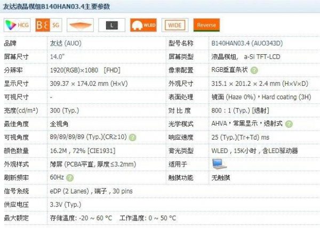Click the 表面处理 label

[181, 97]
